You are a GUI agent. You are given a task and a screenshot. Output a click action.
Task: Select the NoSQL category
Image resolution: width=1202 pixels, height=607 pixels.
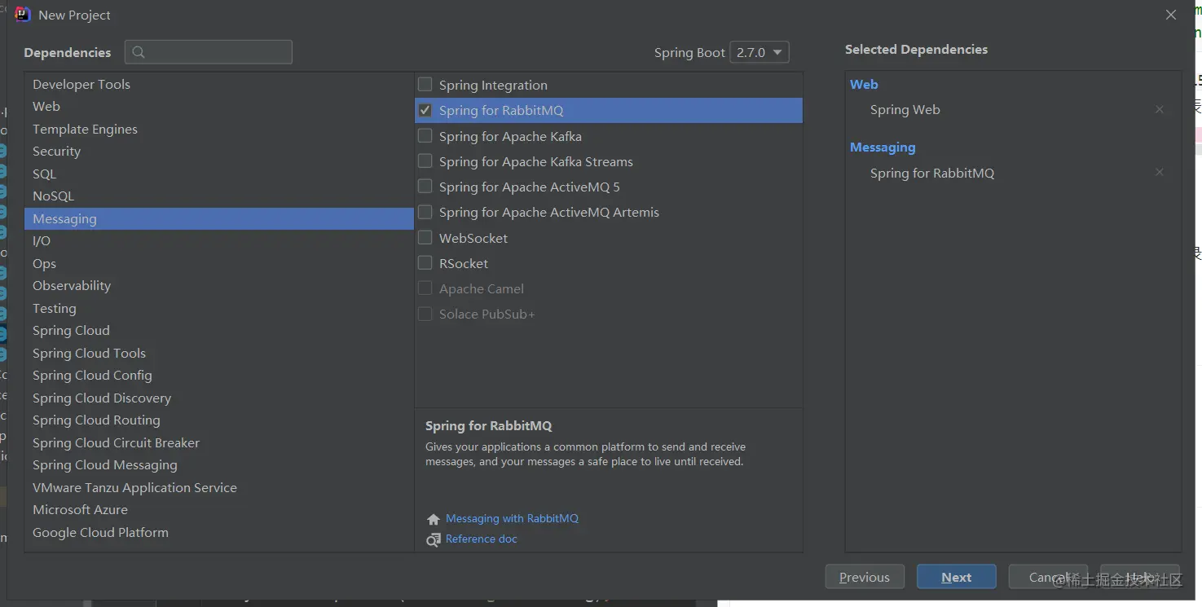tap(219, 196)
